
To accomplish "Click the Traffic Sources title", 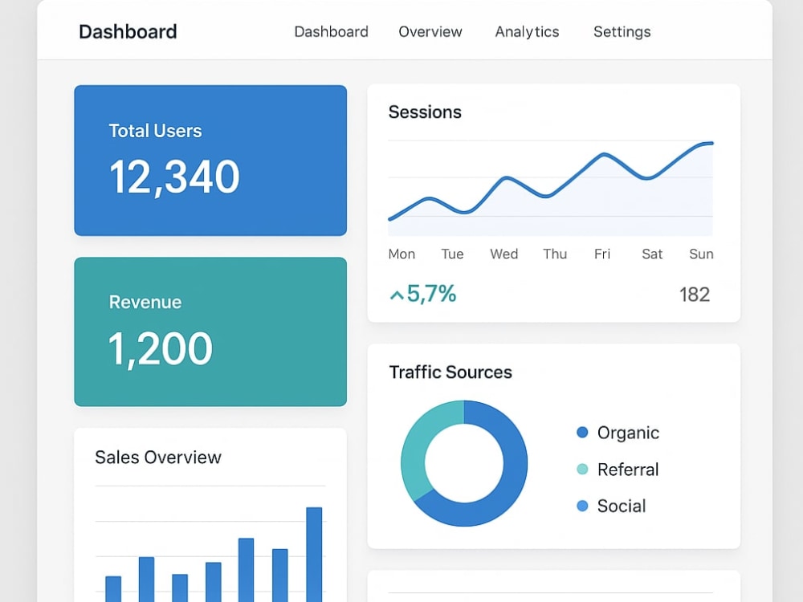I will (450, 372).
